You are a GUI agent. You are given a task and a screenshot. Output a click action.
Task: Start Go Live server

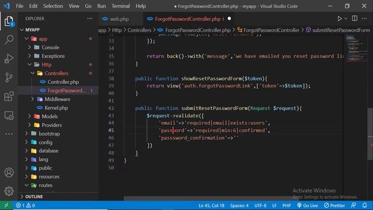point(308,205)
